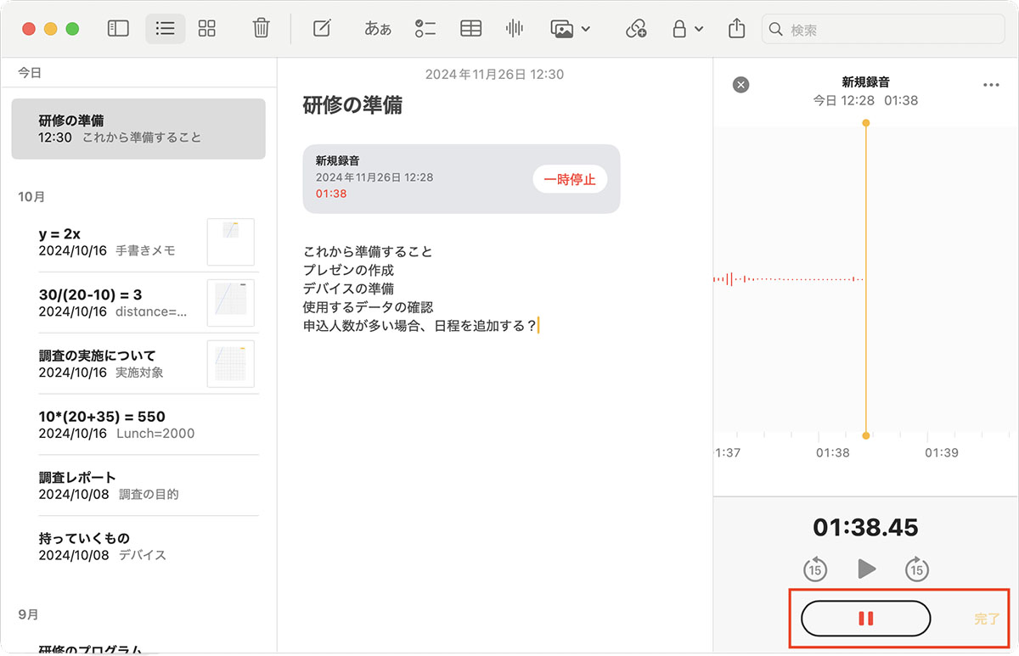Screen dimensions: 1019x656
Task: Click the 01:38 timeline mark
Action: click(x=833, y=452)
